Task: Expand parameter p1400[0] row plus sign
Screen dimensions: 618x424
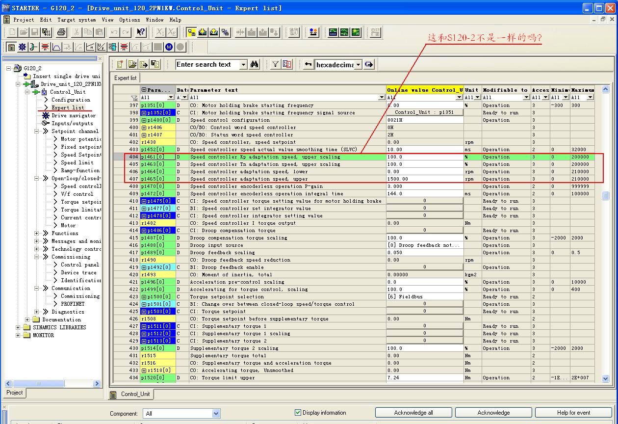Action: click(144, 120)
